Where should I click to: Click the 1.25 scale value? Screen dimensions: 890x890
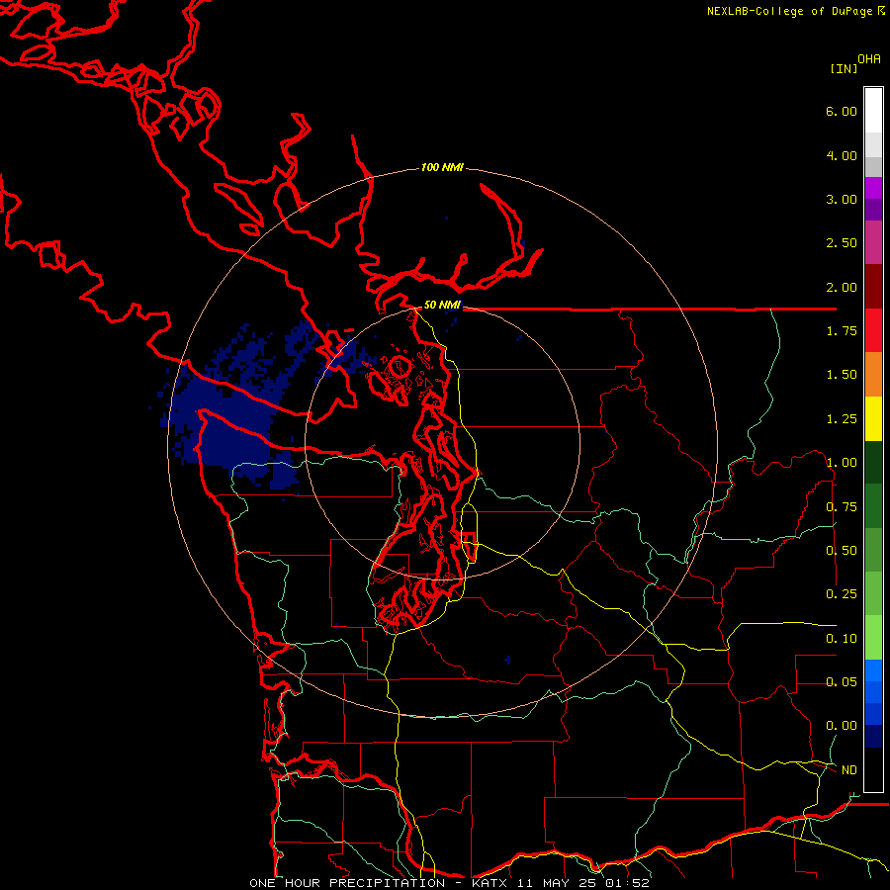[842, 419]
